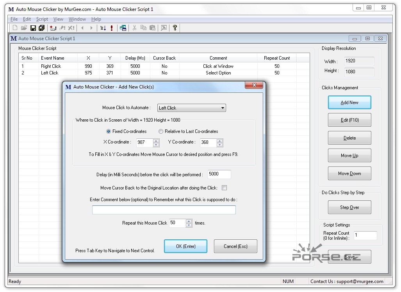Open the Script menu
Viewport: 401px width, 292px height.
[42, 19]
